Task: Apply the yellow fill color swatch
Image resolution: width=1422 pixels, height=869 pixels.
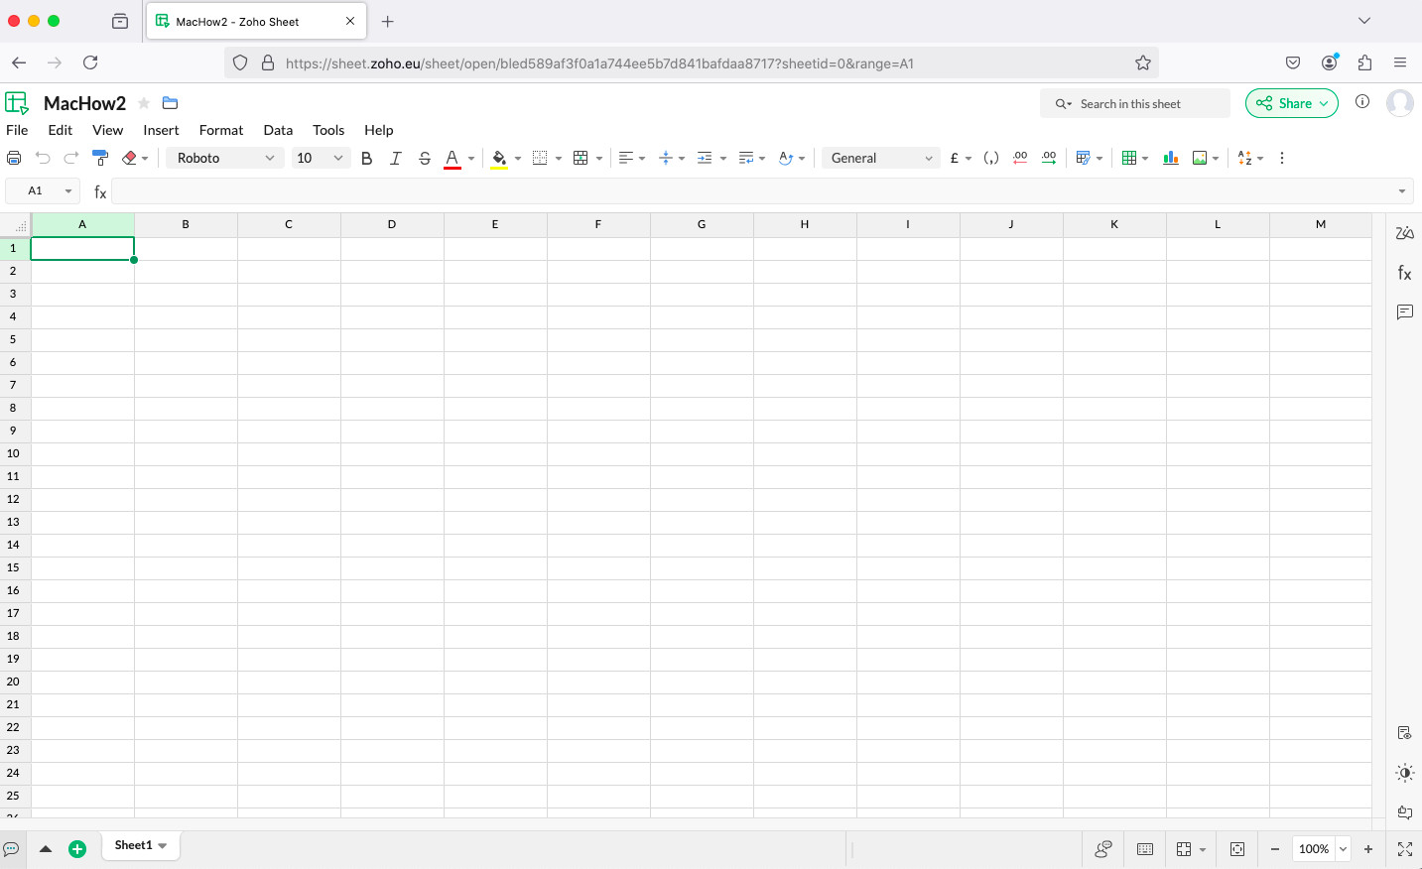Action: point(499,158)
